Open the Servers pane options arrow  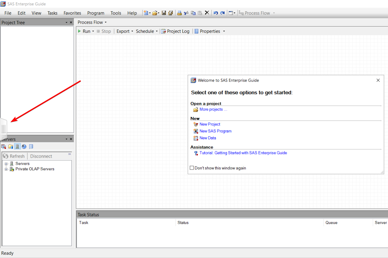pos(67,139)
